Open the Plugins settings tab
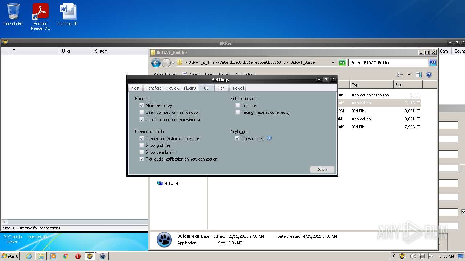 pyautogui.click(x=190, y=88)
